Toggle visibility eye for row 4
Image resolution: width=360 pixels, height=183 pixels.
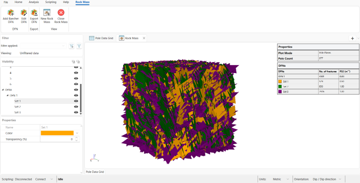(x=76, y=73)
